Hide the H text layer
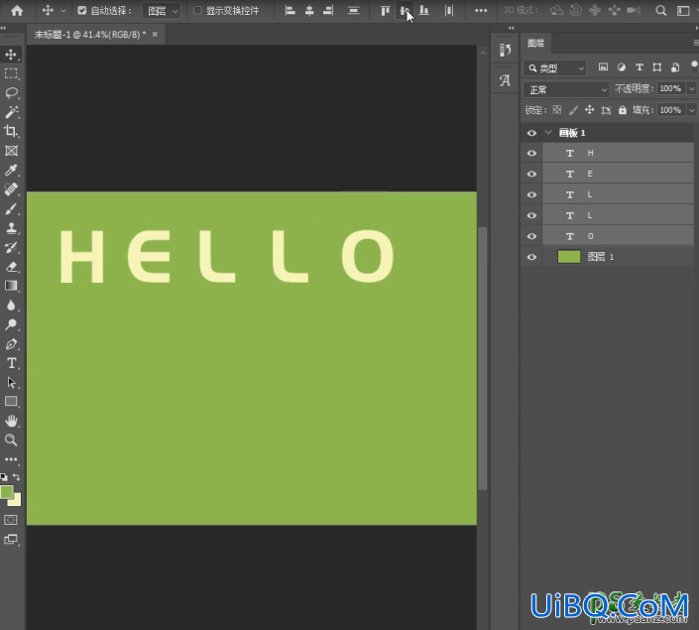699x630 pixels. [531, 153]
